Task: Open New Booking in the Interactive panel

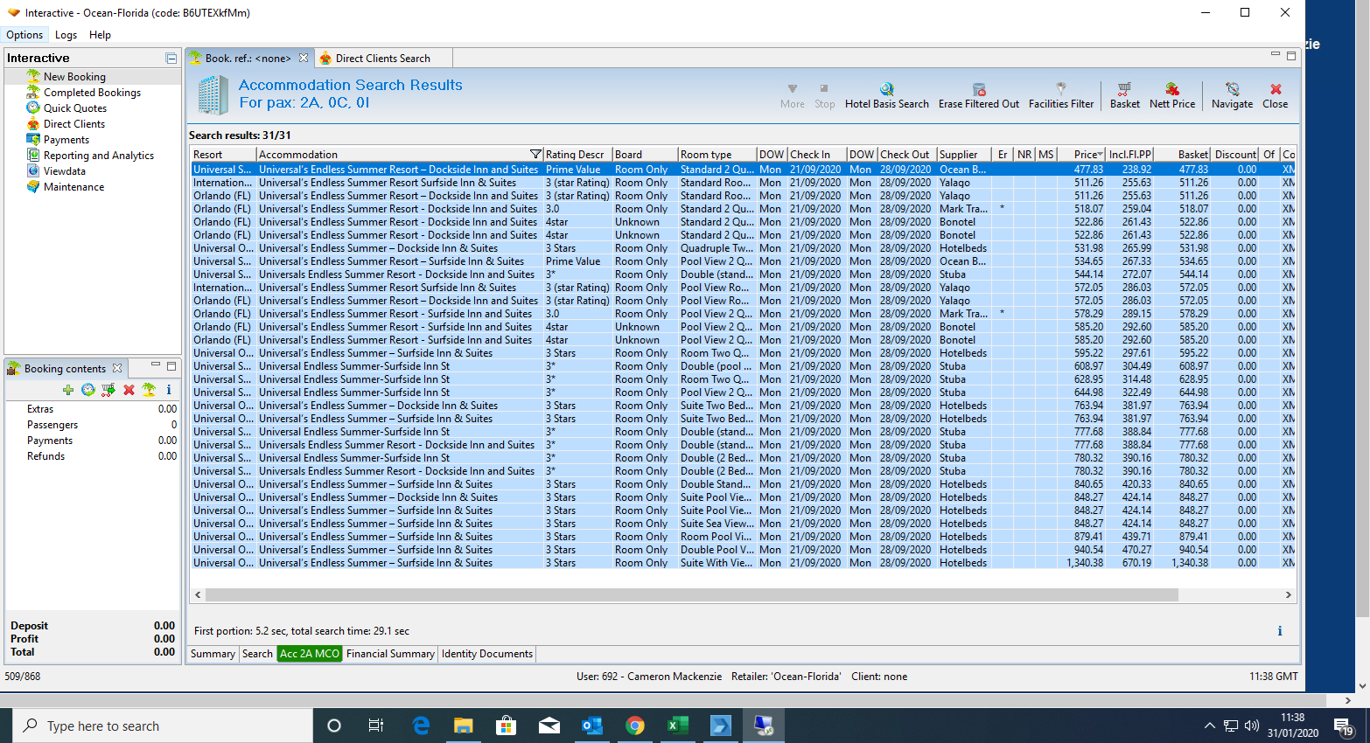Action: (74, 77)
